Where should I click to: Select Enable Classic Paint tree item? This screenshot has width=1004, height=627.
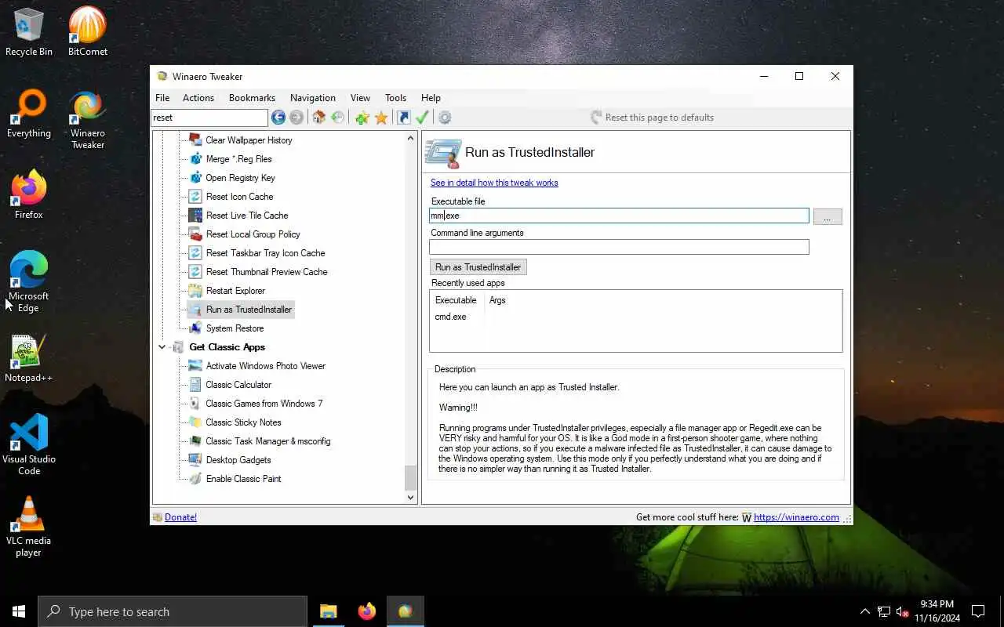point(243,479)
